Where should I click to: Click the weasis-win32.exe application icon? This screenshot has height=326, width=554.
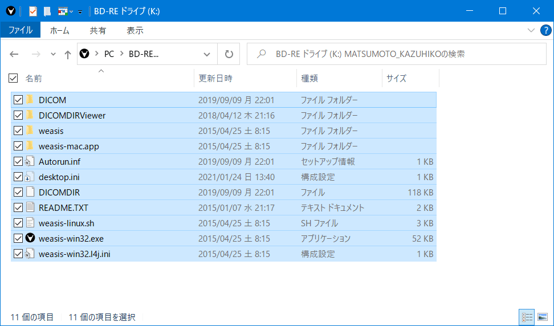[x=30, y=238]
